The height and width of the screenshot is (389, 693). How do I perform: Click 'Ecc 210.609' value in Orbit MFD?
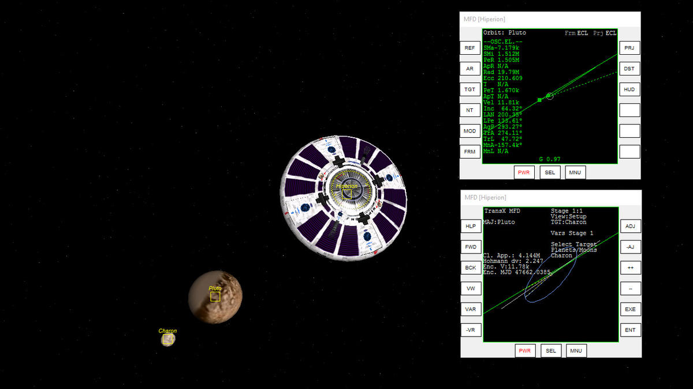click(503, 78)
